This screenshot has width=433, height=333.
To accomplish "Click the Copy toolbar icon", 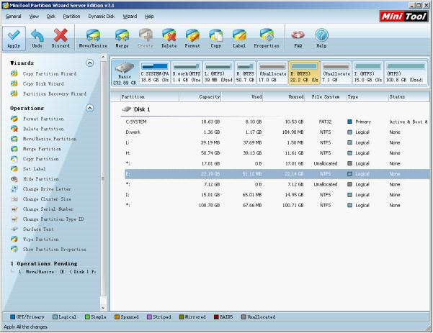I will point(215,38).
